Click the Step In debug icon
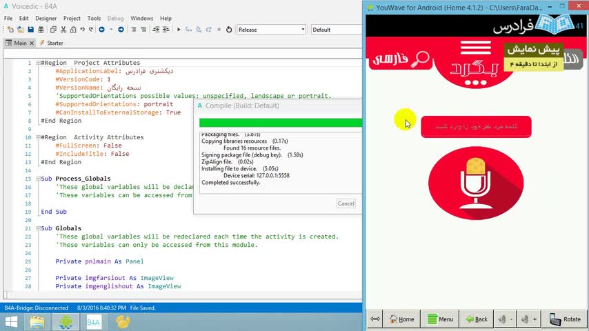 coord(188,30)
